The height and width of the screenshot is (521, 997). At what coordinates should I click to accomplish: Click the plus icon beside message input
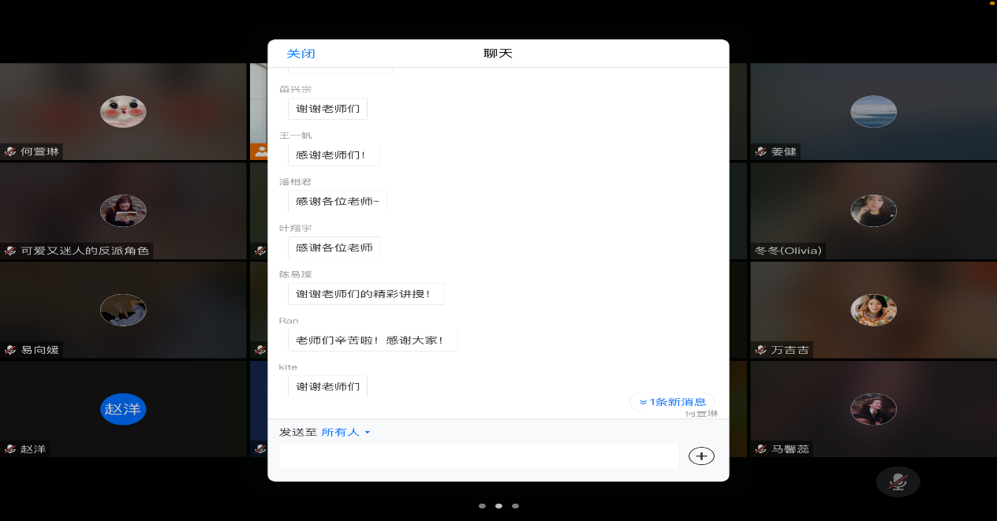pyautogui.click(x=701, y=456)
